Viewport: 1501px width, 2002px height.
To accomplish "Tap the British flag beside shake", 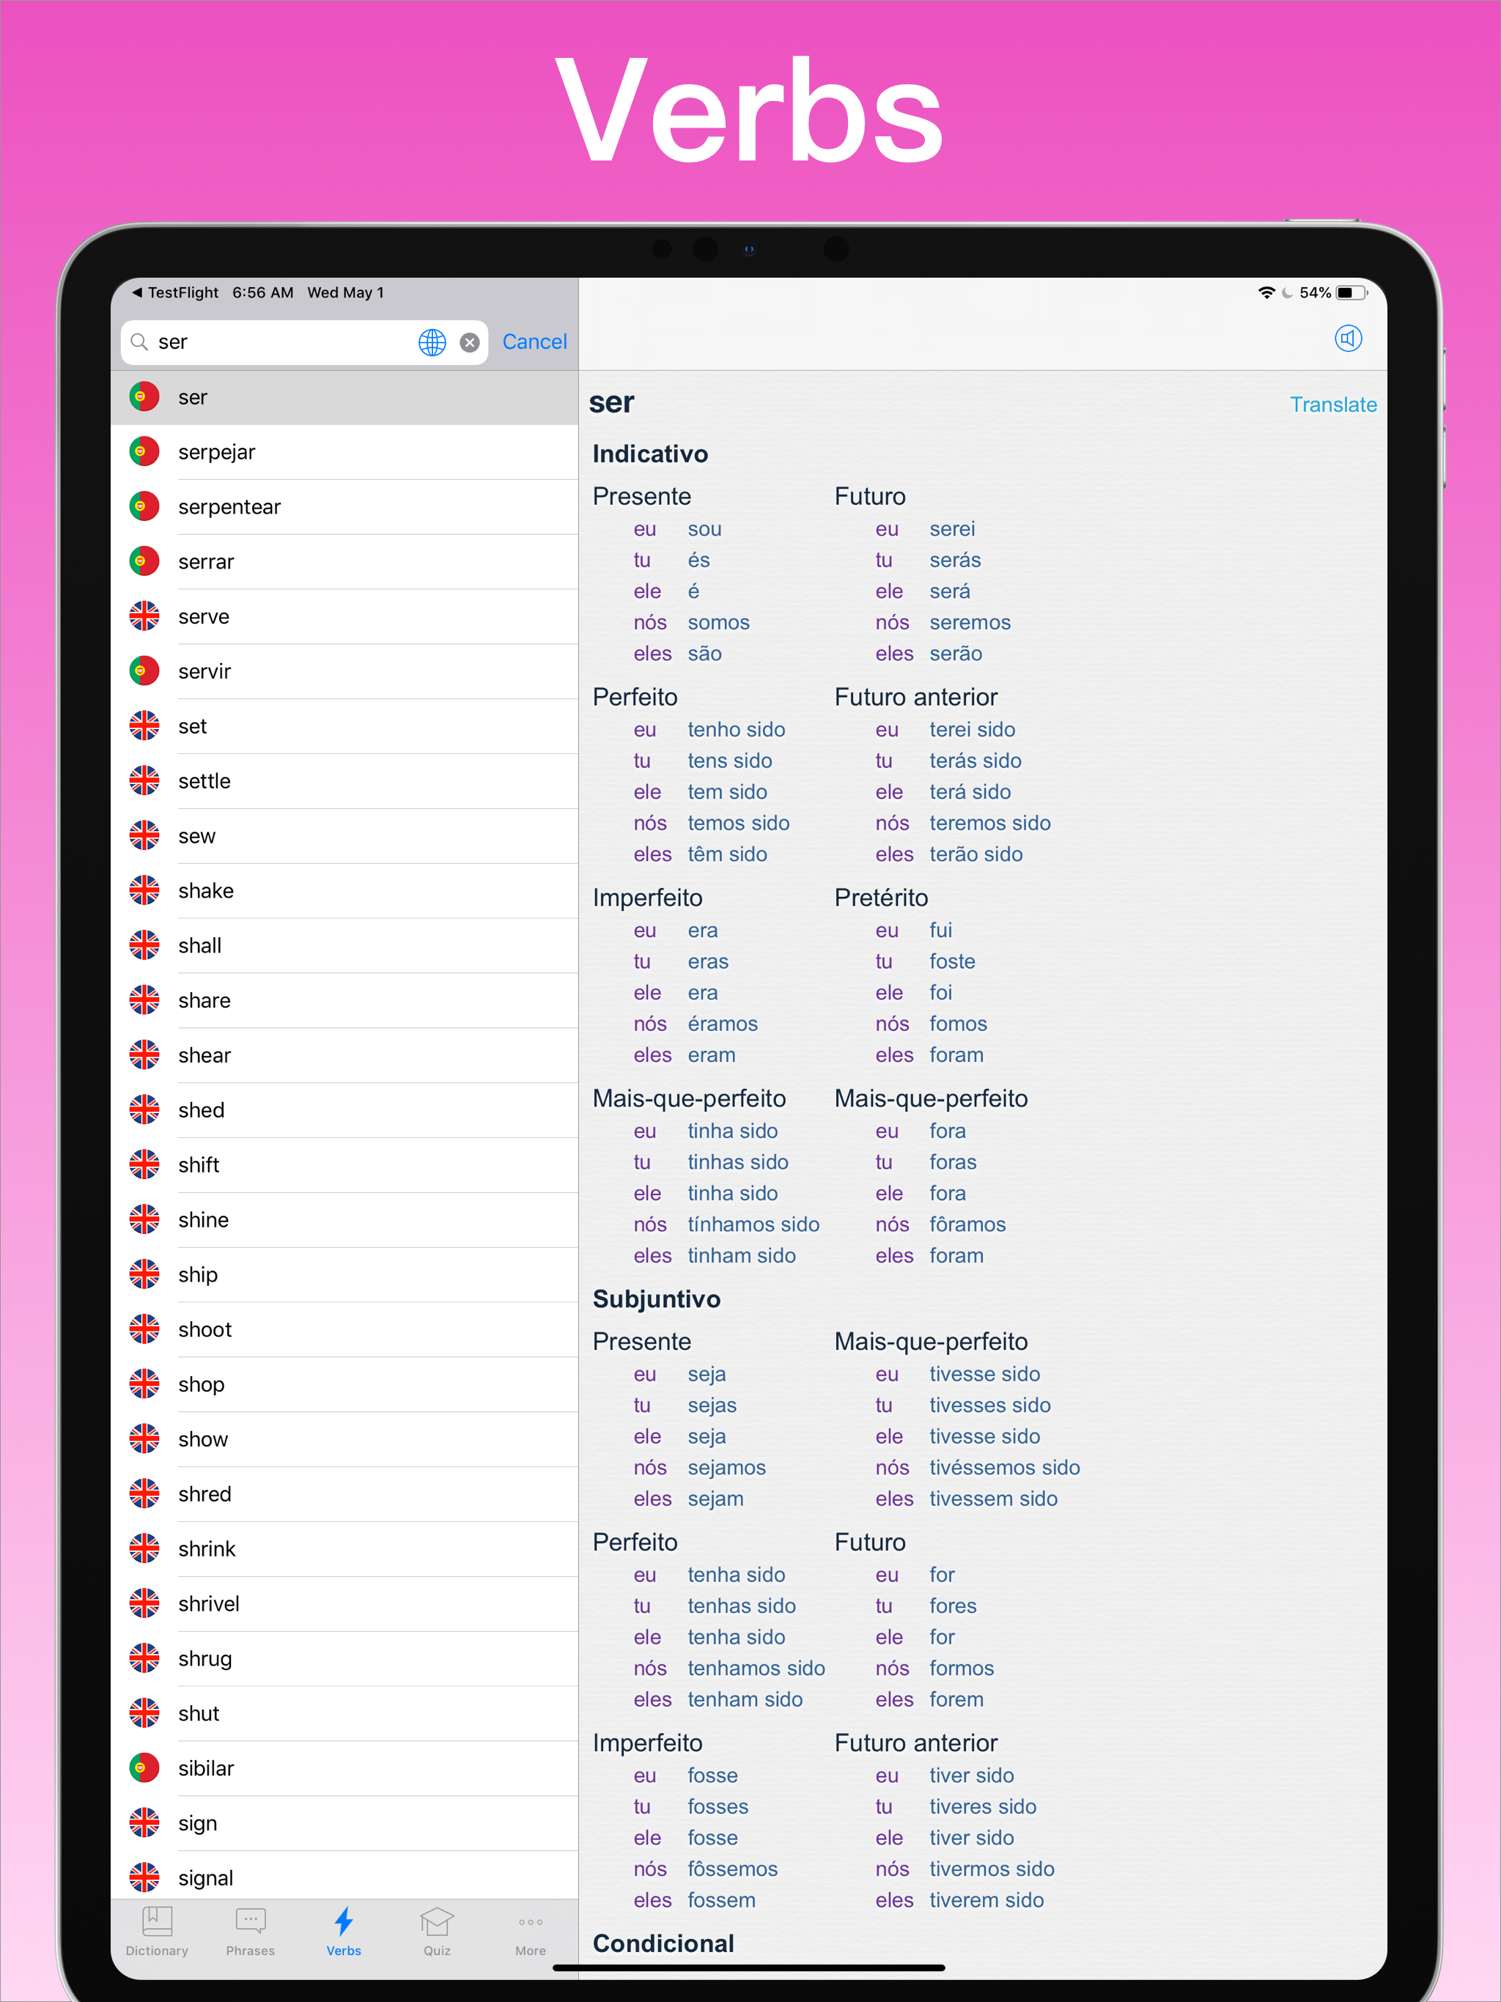I will [x=144, y=890].
